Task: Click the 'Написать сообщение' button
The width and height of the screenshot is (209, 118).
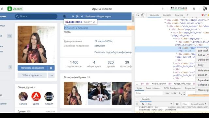Action: pyautogui.click(x=33, y=68)
